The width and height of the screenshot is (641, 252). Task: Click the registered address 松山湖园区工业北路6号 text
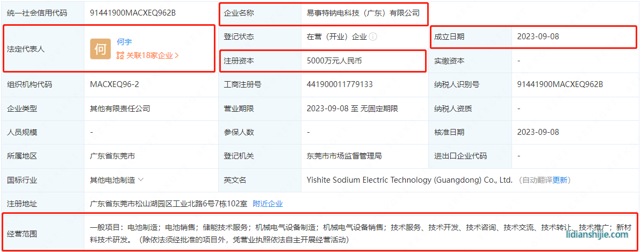[x=168, y=204]
